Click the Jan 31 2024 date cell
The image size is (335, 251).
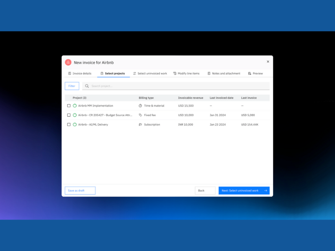(217, 115)
